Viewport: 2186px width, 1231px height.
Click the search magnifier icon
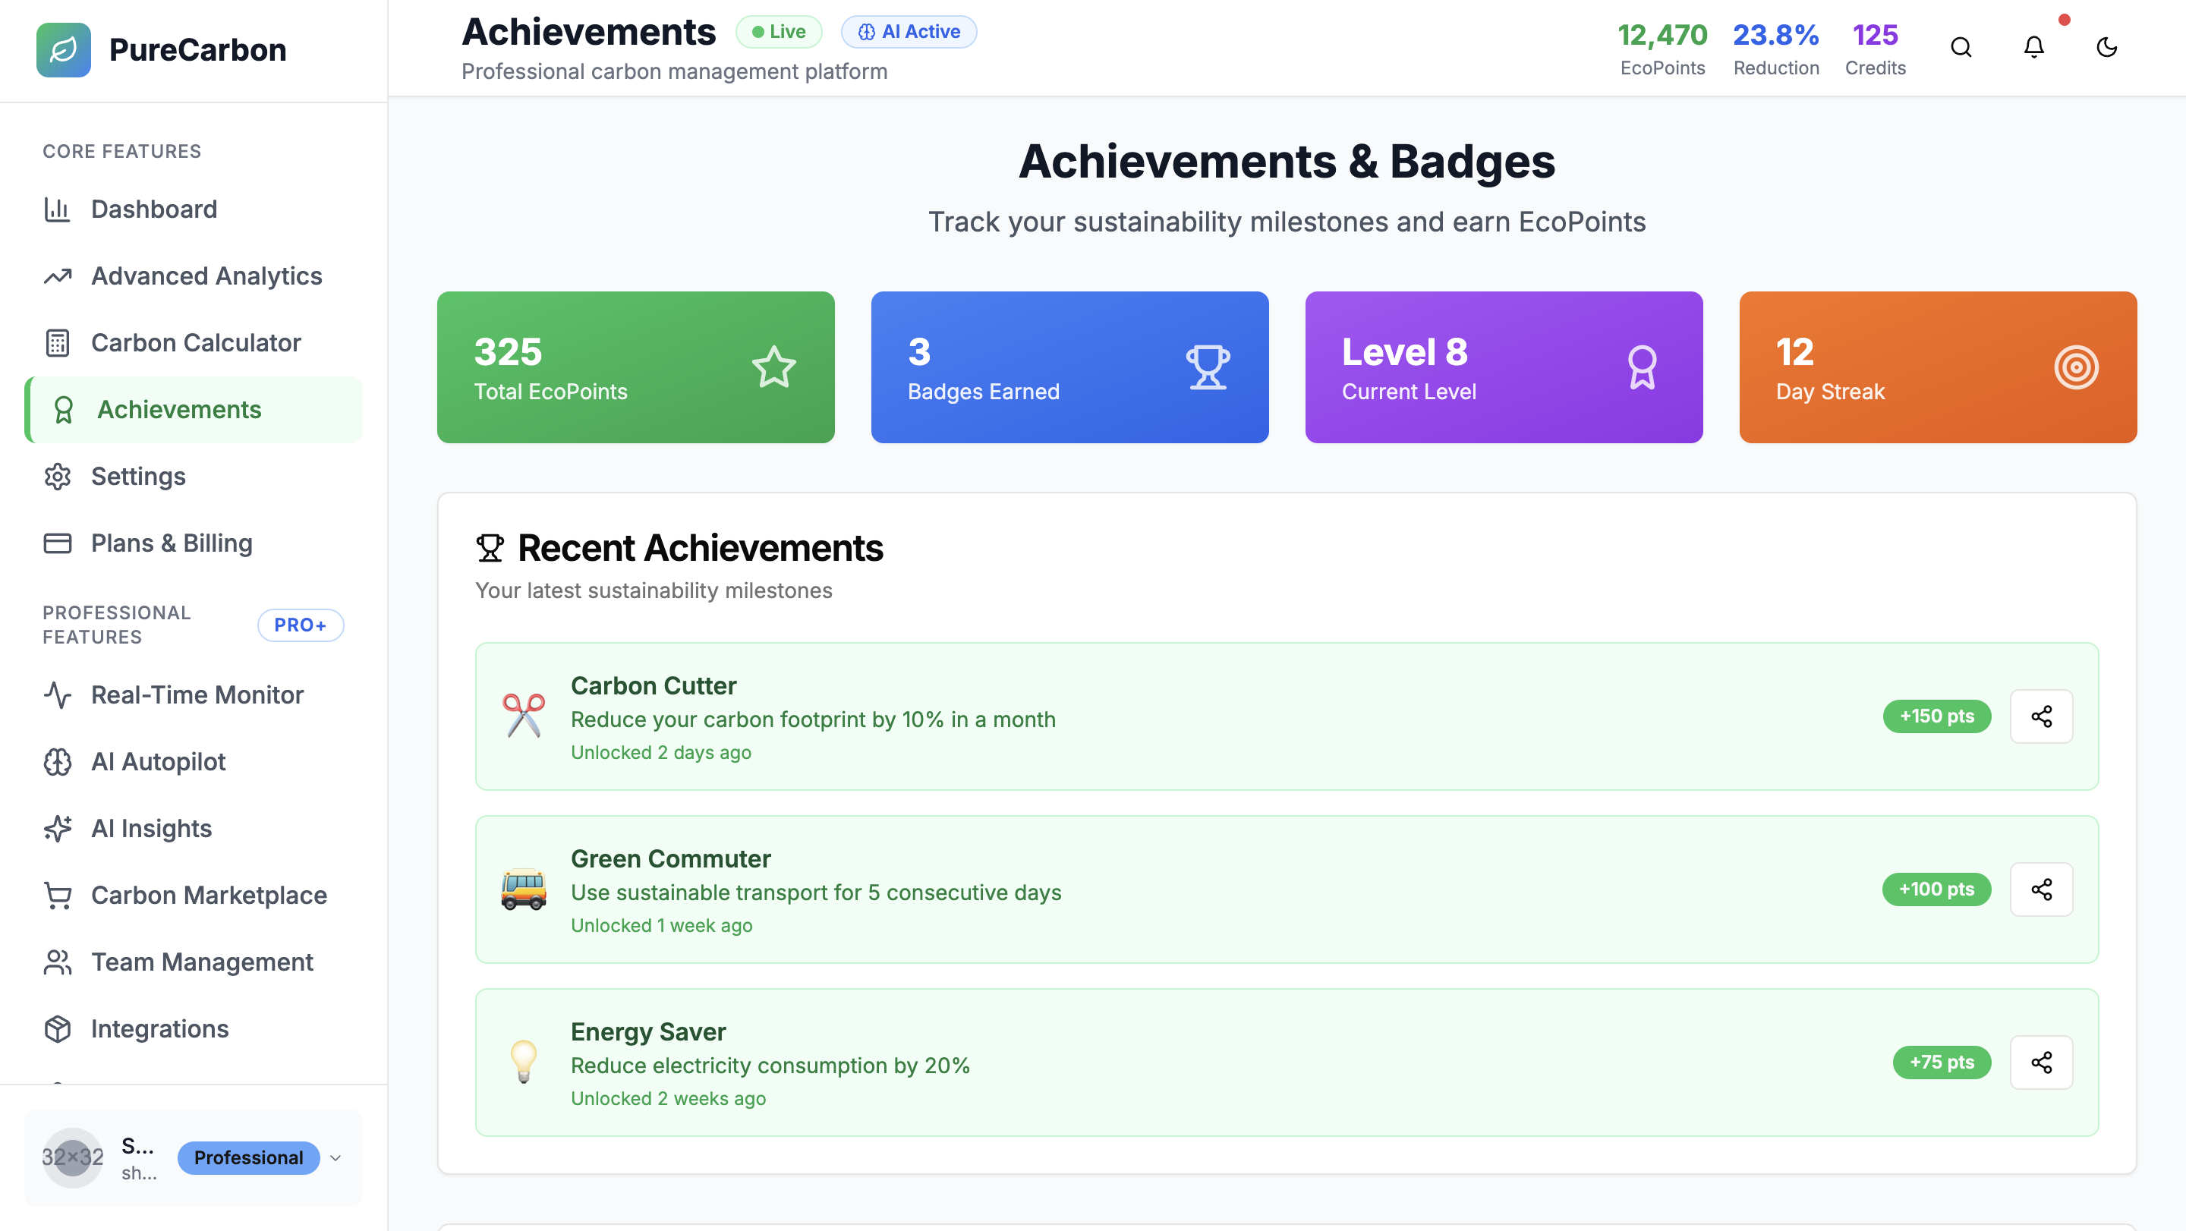tap(1961, 48)
